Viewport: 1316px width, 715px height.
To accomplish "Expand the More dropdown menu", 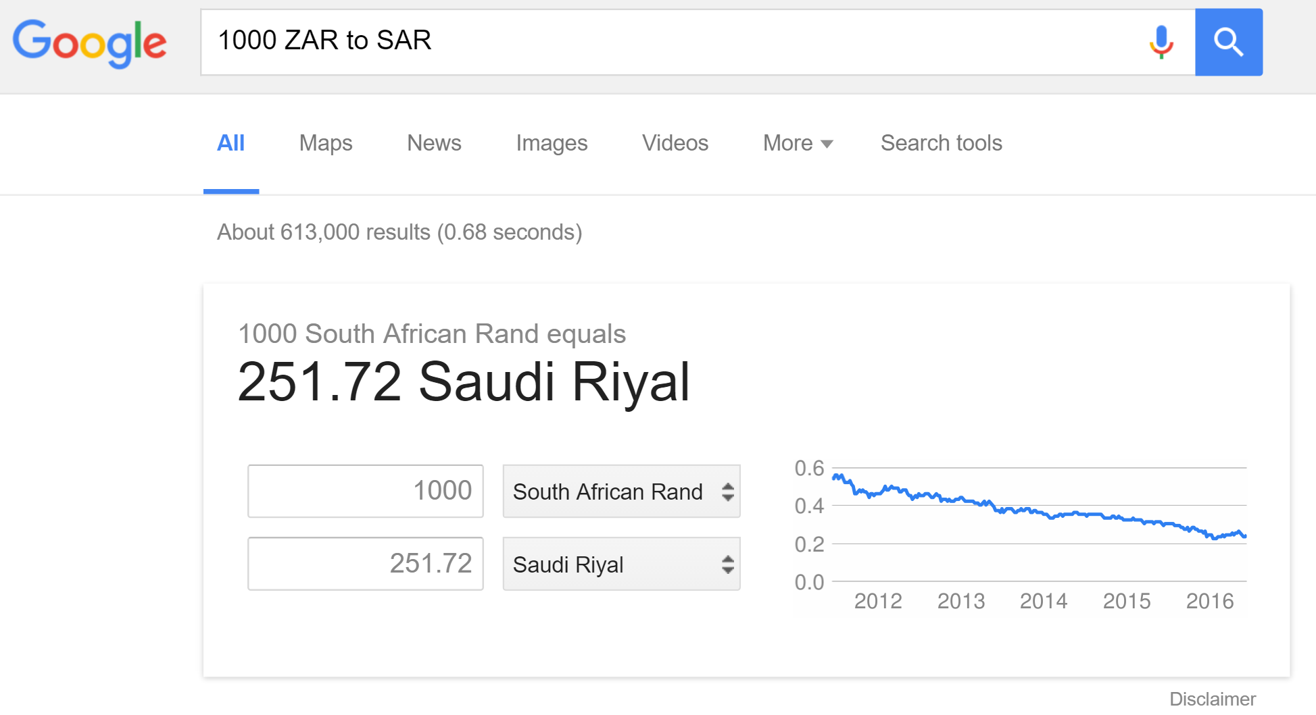I will 798,143.
